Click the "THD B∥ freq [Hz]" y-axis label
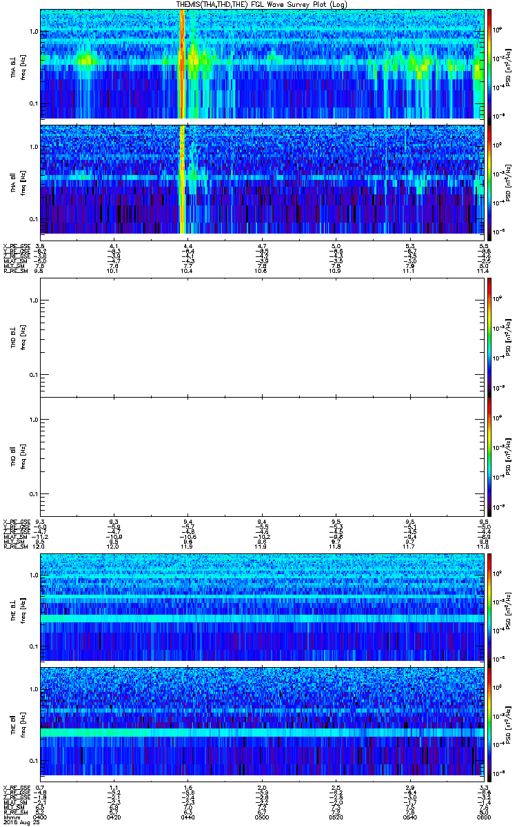The image size is (517, 827). 18,456
